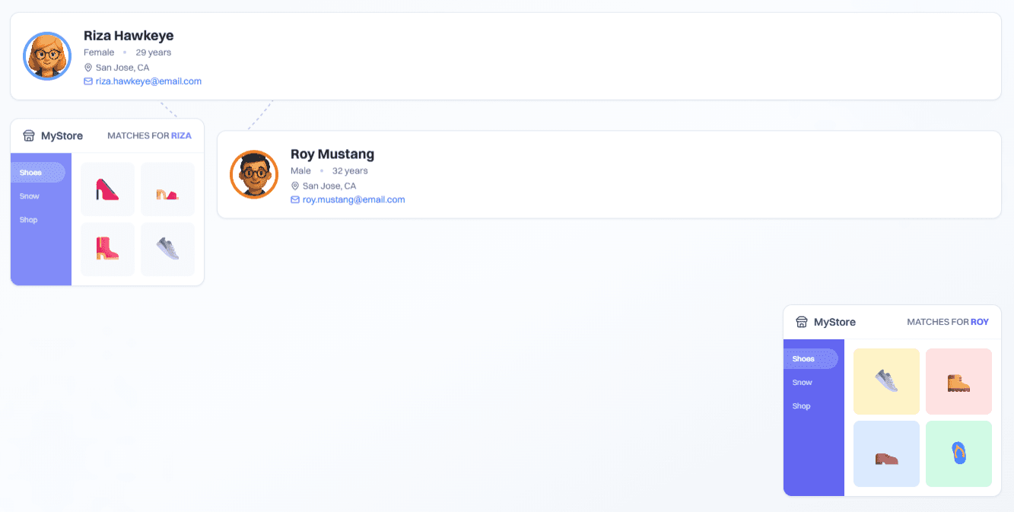Click Roy Mustang's avatar picture

pyautogui.click(x=254, y=174)
